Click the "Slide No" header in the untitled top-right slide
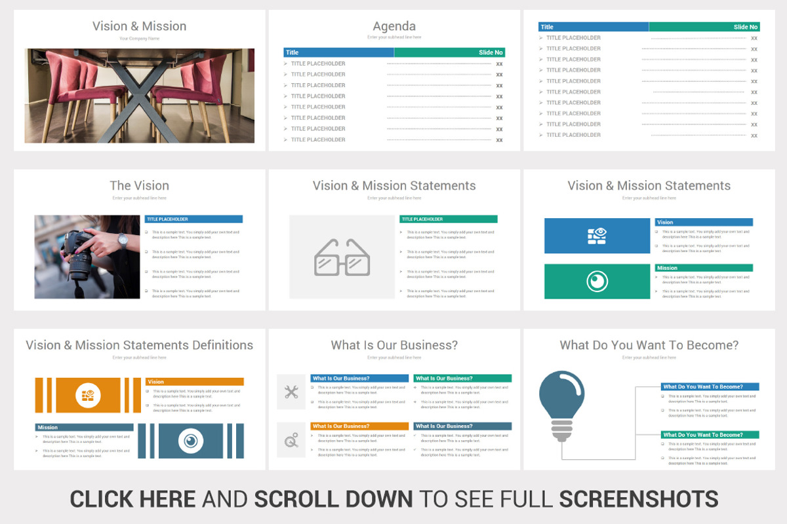The height and width of the screenshot is (524, 787). [704, 27]
